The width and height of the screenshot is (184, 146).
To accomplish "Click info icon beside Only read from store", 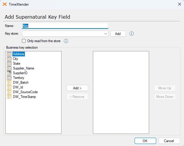I will click(x=66, y=41).
